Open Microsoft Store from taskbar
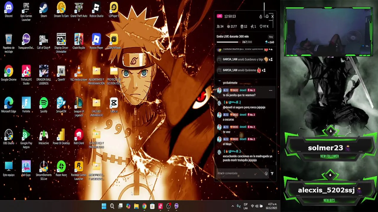The width and height of the screenshot is (378, 212). (152, 206)
